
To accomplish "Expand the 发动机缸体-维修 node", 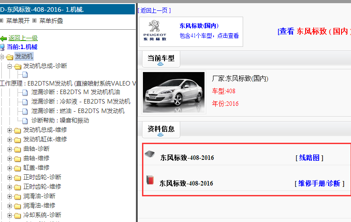I will pyautogui.click(x=9, y=140).
